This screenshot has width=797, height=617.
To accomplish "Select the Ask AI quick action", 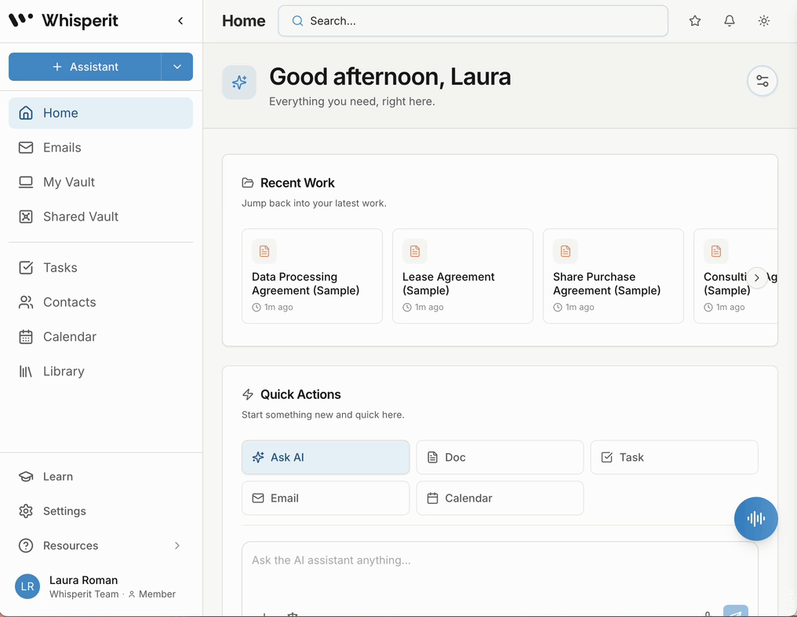I will click(x=326, y=458).
